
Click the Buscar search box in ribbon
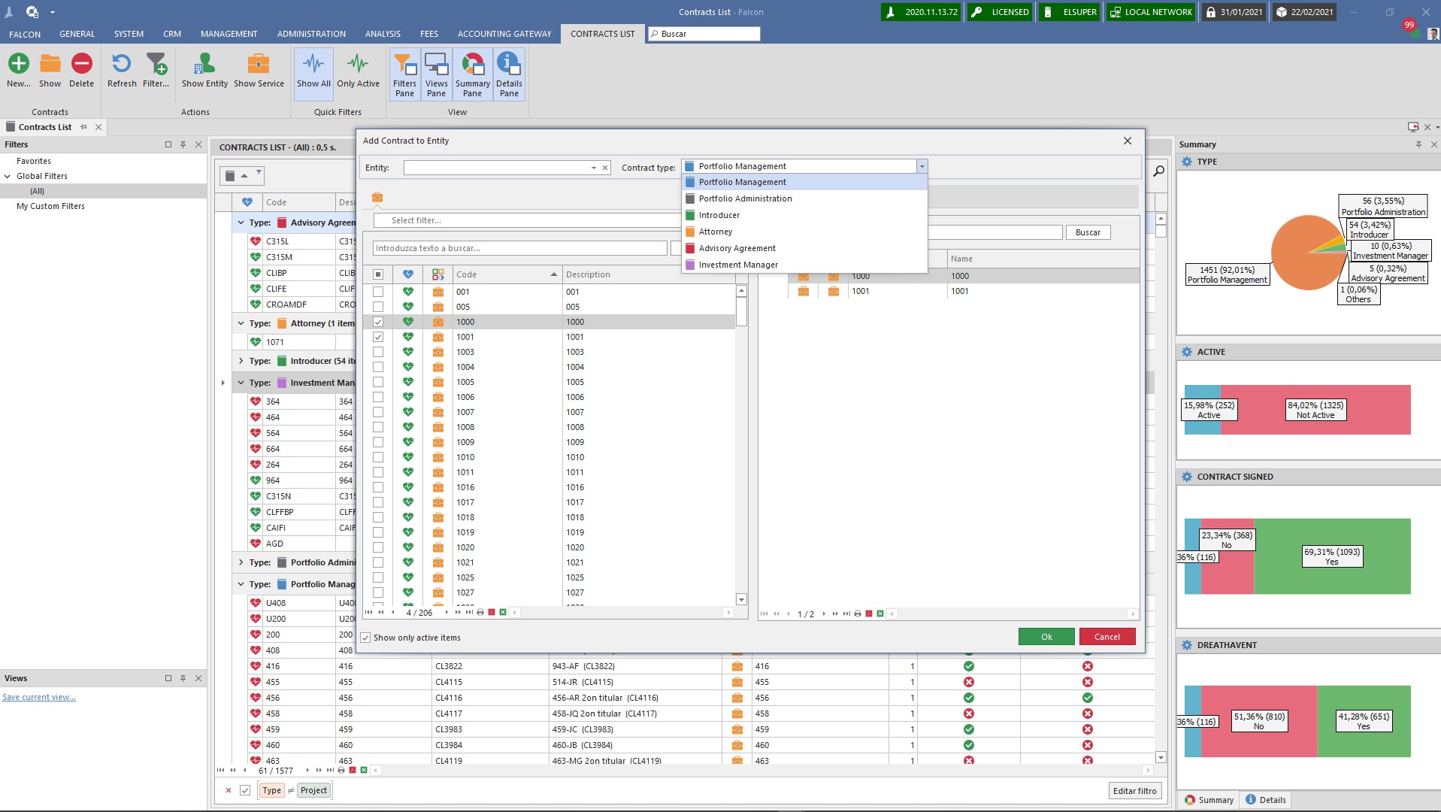pos(704,34)
